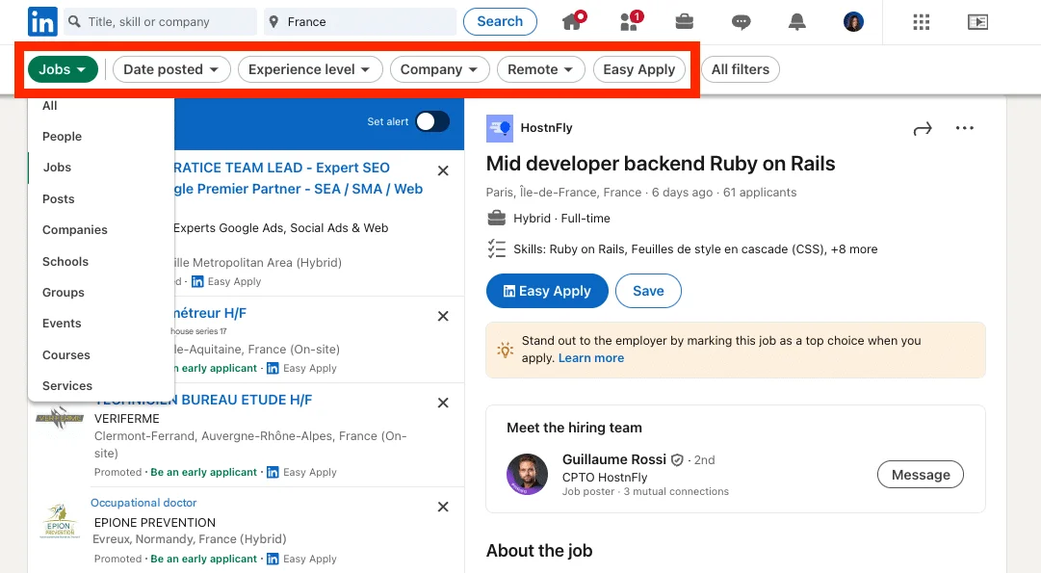Screen dimensions: 1041x573
Task: Select Schools in the search type menu
Action: coord(101,261)
